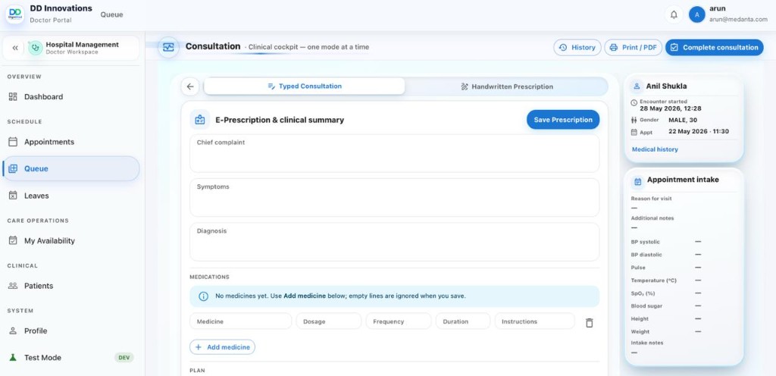Click into the Chief complaint field

coord(394,153)
